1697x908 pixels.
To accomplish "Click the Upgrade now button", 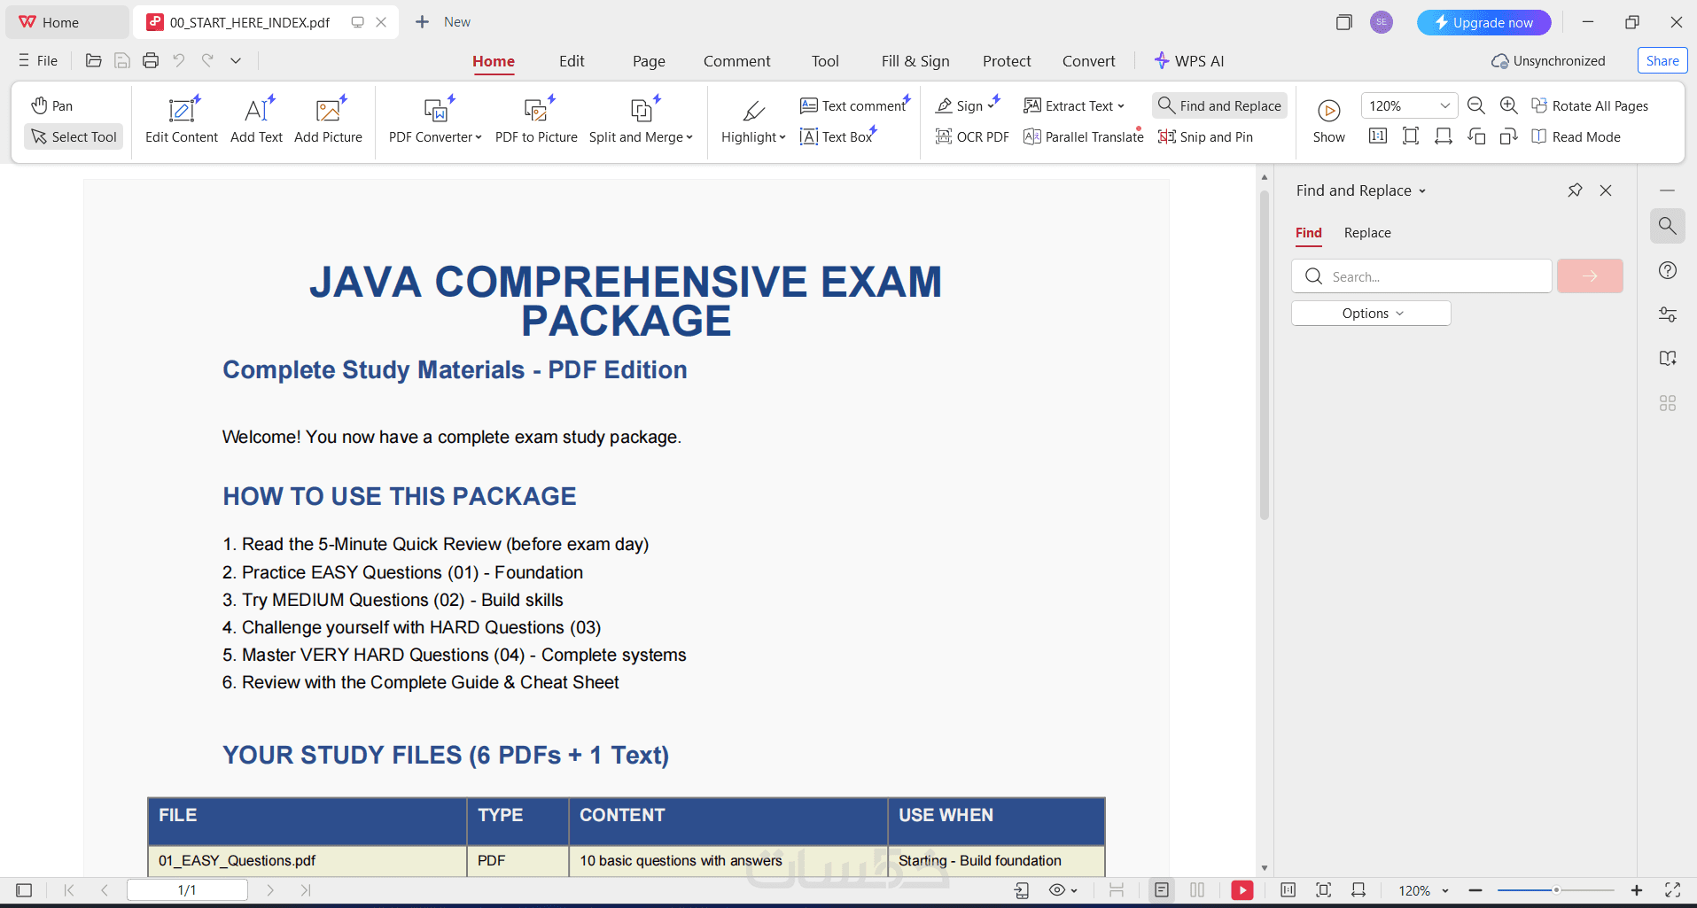I will click(x=1483, y=22).
